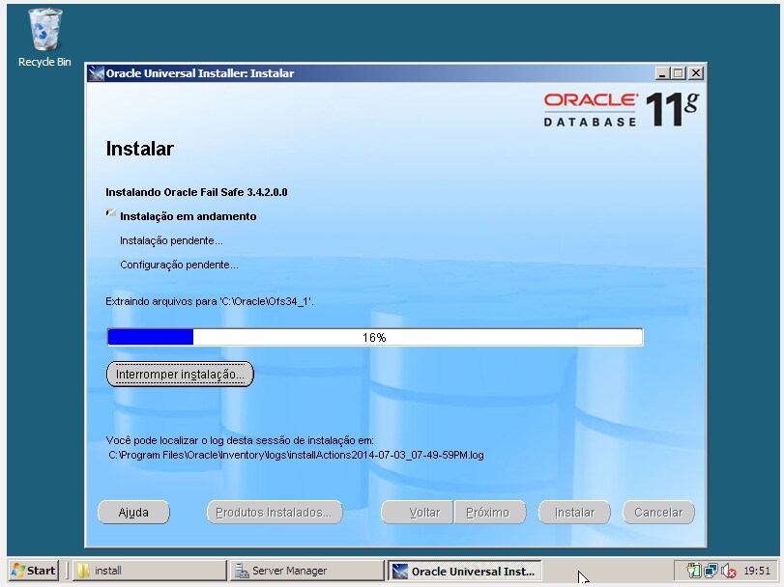The image size is (784, 587).
Task: Click the power meter icon in system tray
Action: click(x=693, y=570)
